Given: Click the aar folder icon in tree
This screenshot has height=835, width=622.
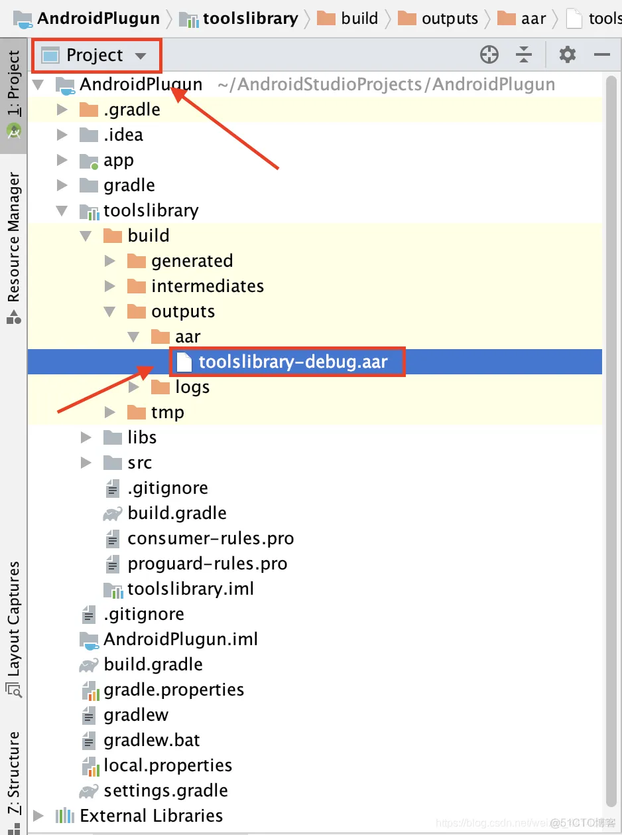Looking at the screenshot, I should point(160,337).
